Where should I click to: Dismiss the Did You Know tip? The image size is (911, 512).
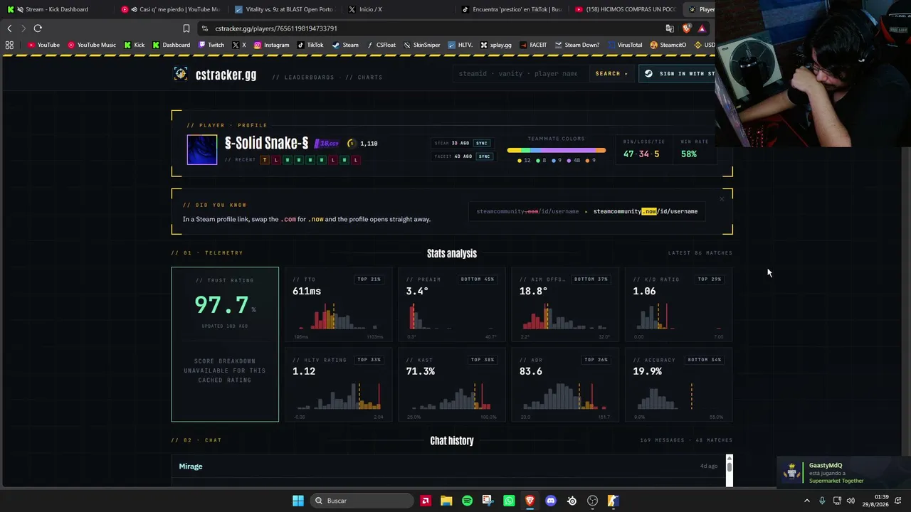pos(722,199)
